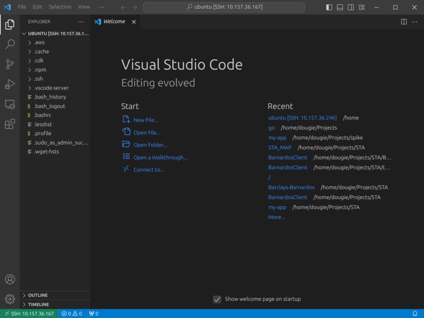
Task: Toggle the primary sidebar visibility icon
Action: [x=328, y=7]
